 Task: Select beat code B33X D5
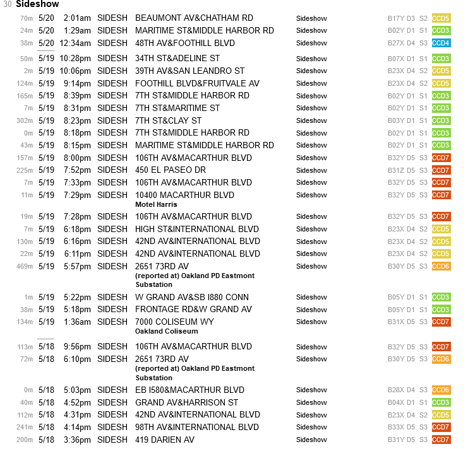coord(401,428)
